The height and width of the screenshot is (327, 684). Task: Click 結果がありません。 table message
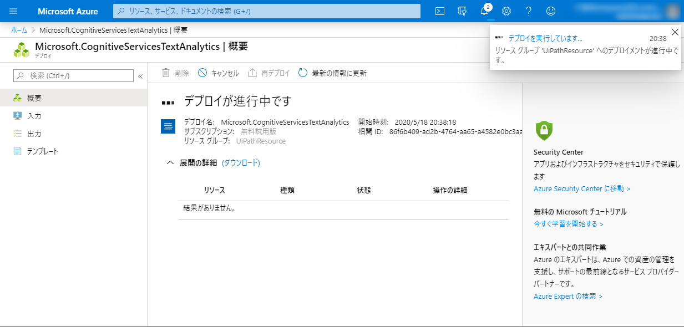(210, 208)
